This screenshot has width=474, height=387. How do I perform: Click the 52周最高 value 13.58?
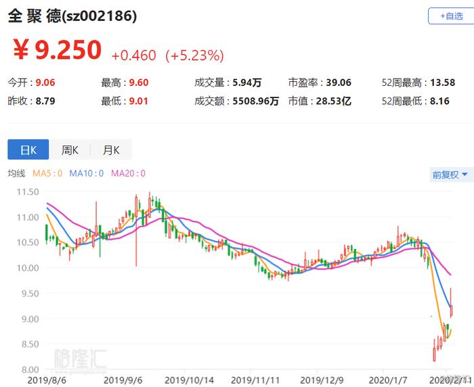click(443, 83)
